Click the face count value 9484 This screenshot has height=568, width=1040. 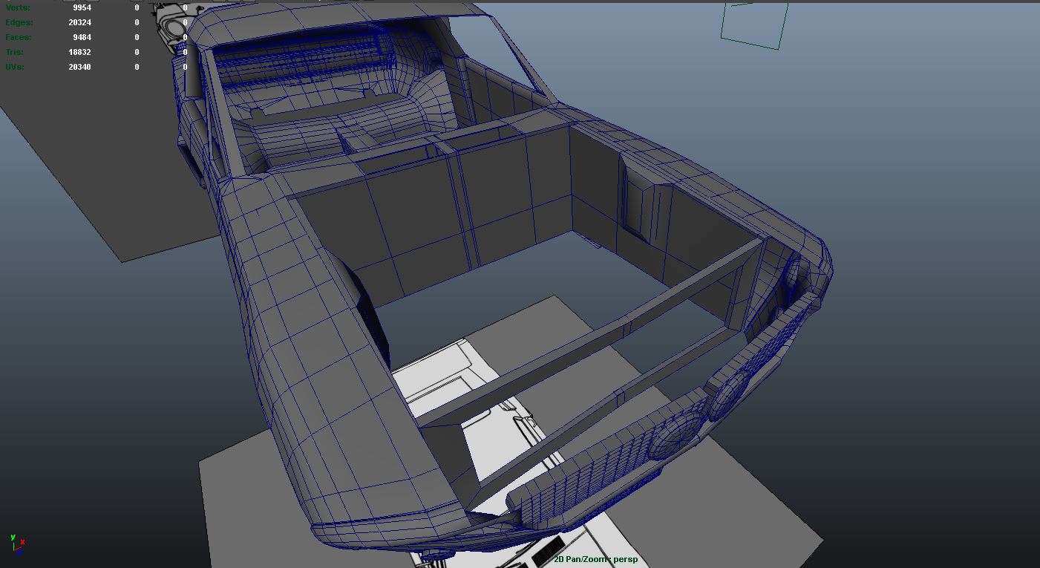82,37
